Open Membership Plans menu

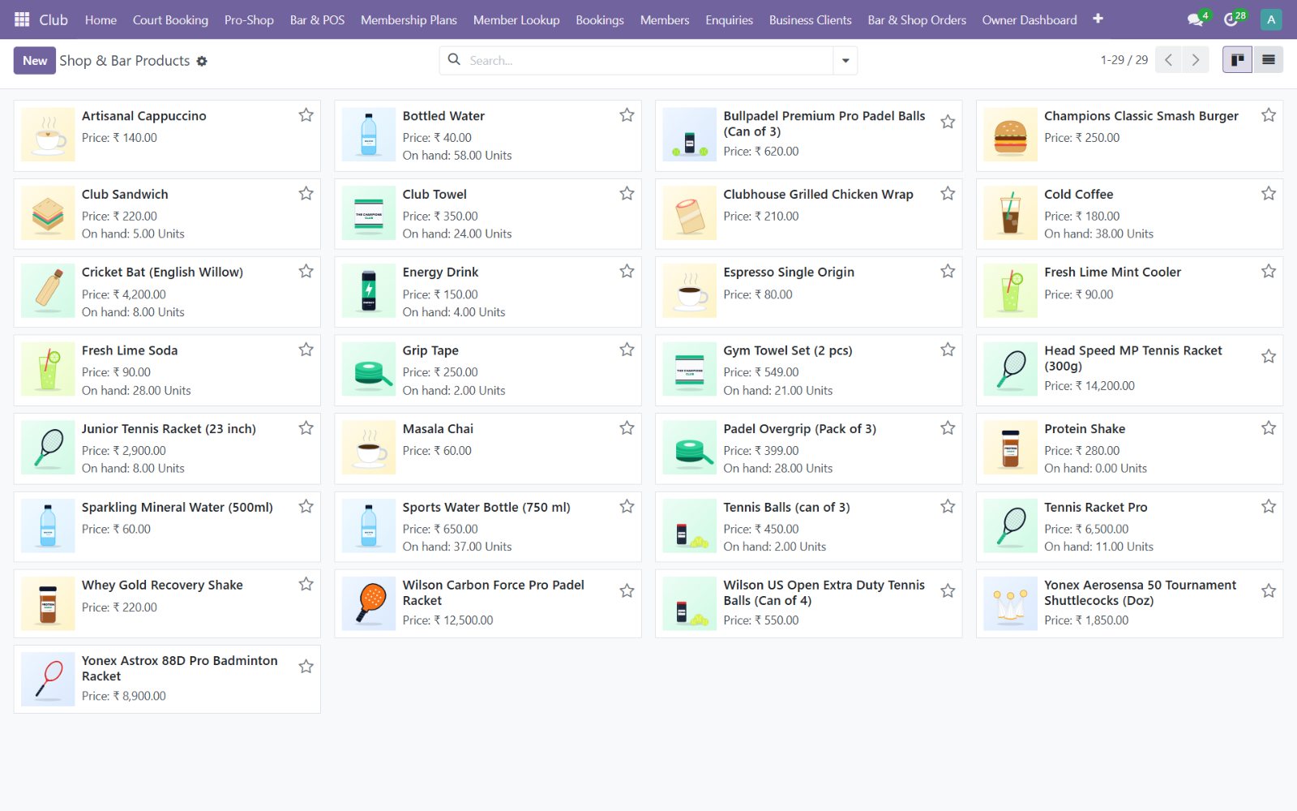pyautogui.click(x=409, y=19)
